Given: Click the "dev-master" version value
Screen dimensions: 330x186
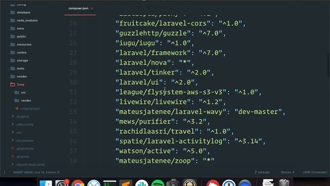Looking at the screenshot, I should (258, 112).
